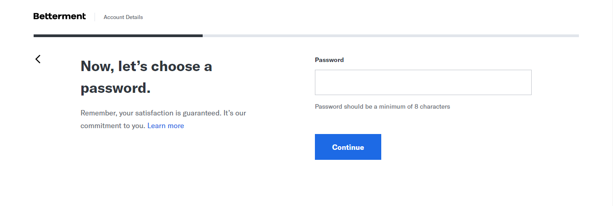Click the dark completed progress bar segment
The height and width of the screenshot is (206, 613).
point(118,35)
